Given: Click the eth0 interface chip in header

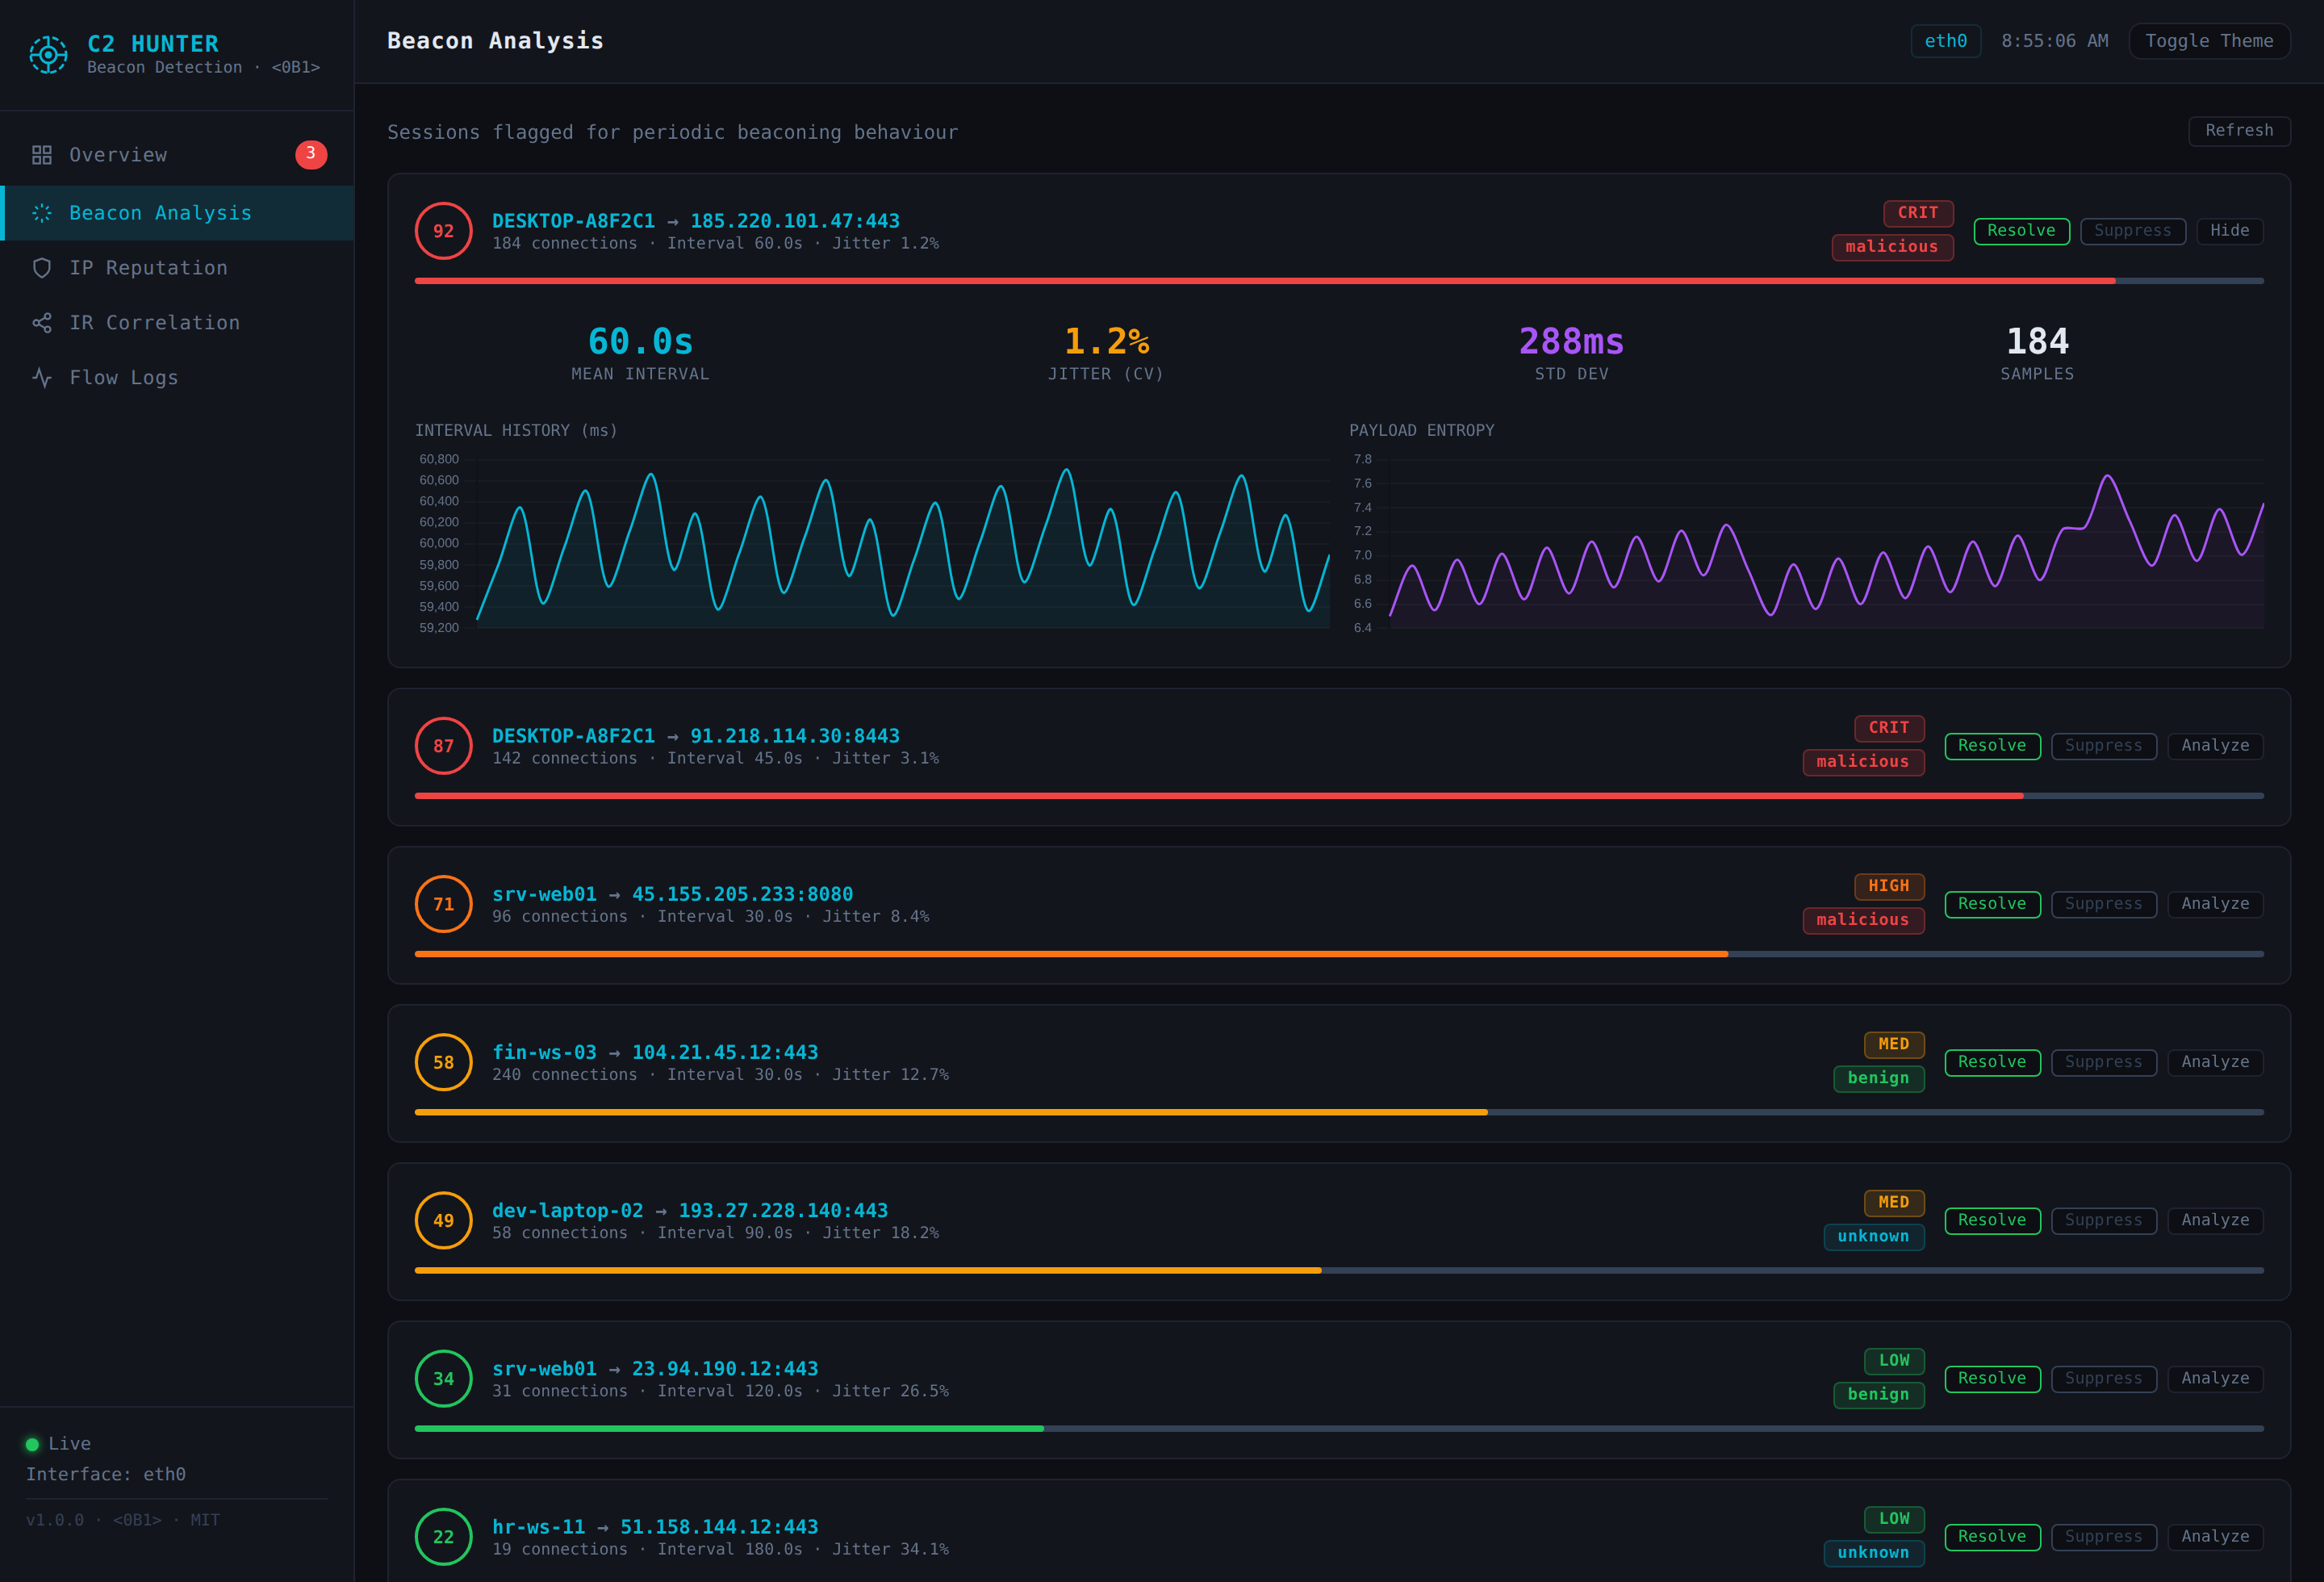Looking at the screenshot, I should tap(1945, 41).
